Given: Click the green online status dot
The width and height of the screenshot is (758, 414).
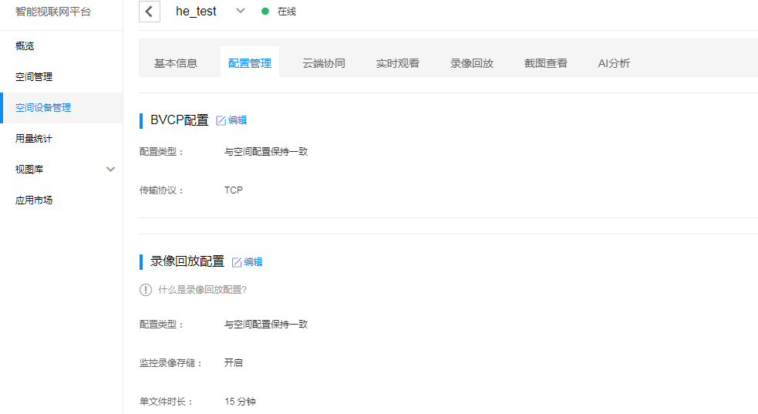Looking at the screenshot, I should coord(265,11).
